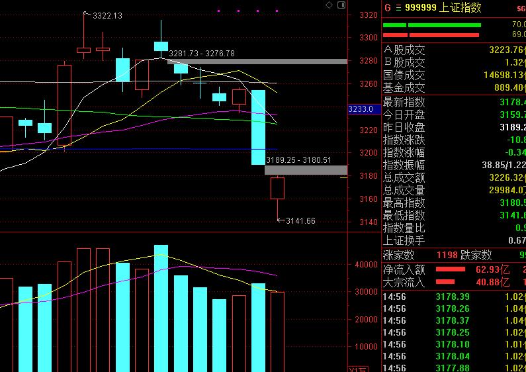Select the 14:56 tick row showing 3178.25
526x372 pixels.
(454, 332)
